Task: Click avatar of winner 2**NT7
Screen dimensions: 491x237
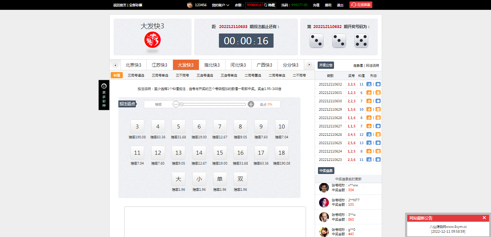Action: 324,202
